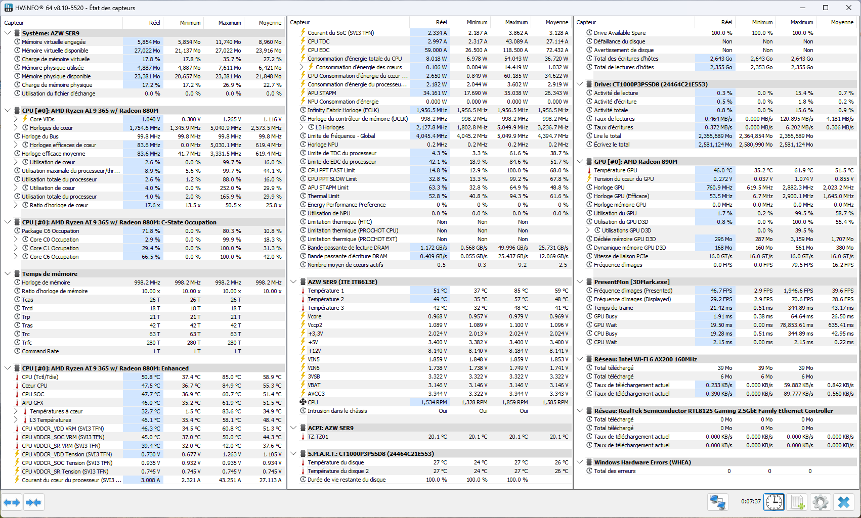Collapse the Temps de mémoire group
The height and width of the screenshot is (518, 861).
(8, 274)
